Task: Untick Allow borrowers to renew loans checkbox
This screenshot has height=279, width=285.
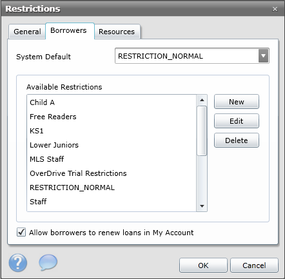Action: click(21, 232)
